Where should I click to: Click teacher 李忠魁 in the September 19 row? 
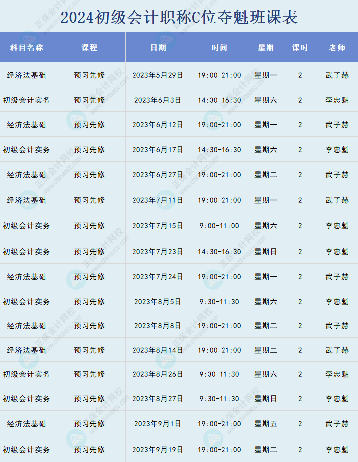[x=337, y=449]
